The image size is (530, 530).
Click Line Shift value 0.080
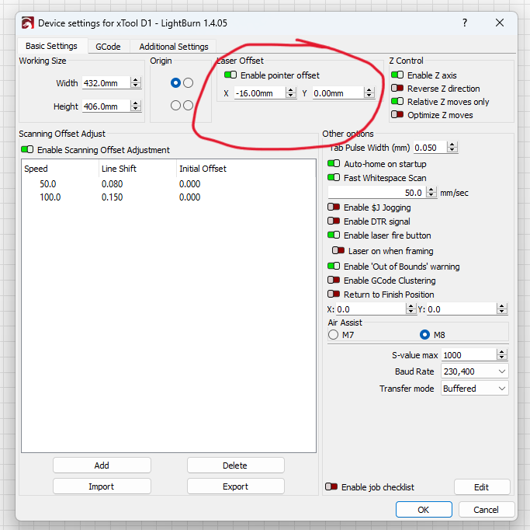[x=112, y=183]
